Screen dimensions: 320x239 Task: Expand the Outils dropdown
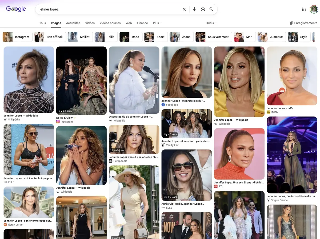[x=211, y=23]
